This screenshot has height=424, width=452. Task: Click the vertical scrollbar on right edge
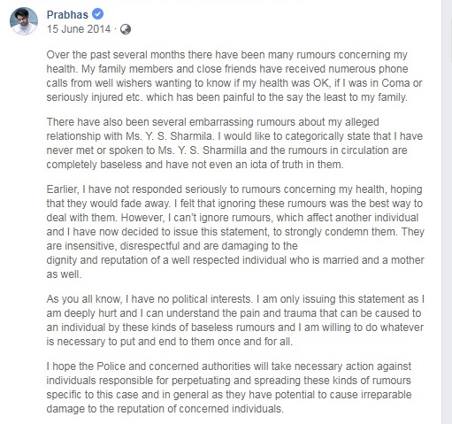coord(447,212)
